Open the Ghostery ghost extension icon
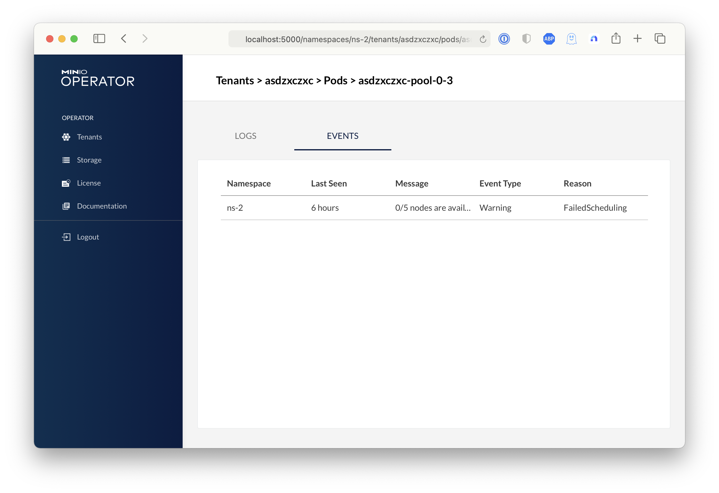The height and width of the screenshot is (493, 719). click(x=571, y=39)
